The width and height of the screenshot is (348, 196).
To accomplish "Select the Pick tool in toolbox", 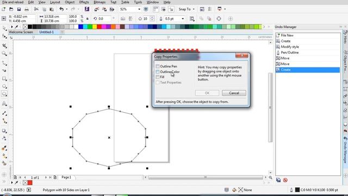I will 4,29.
